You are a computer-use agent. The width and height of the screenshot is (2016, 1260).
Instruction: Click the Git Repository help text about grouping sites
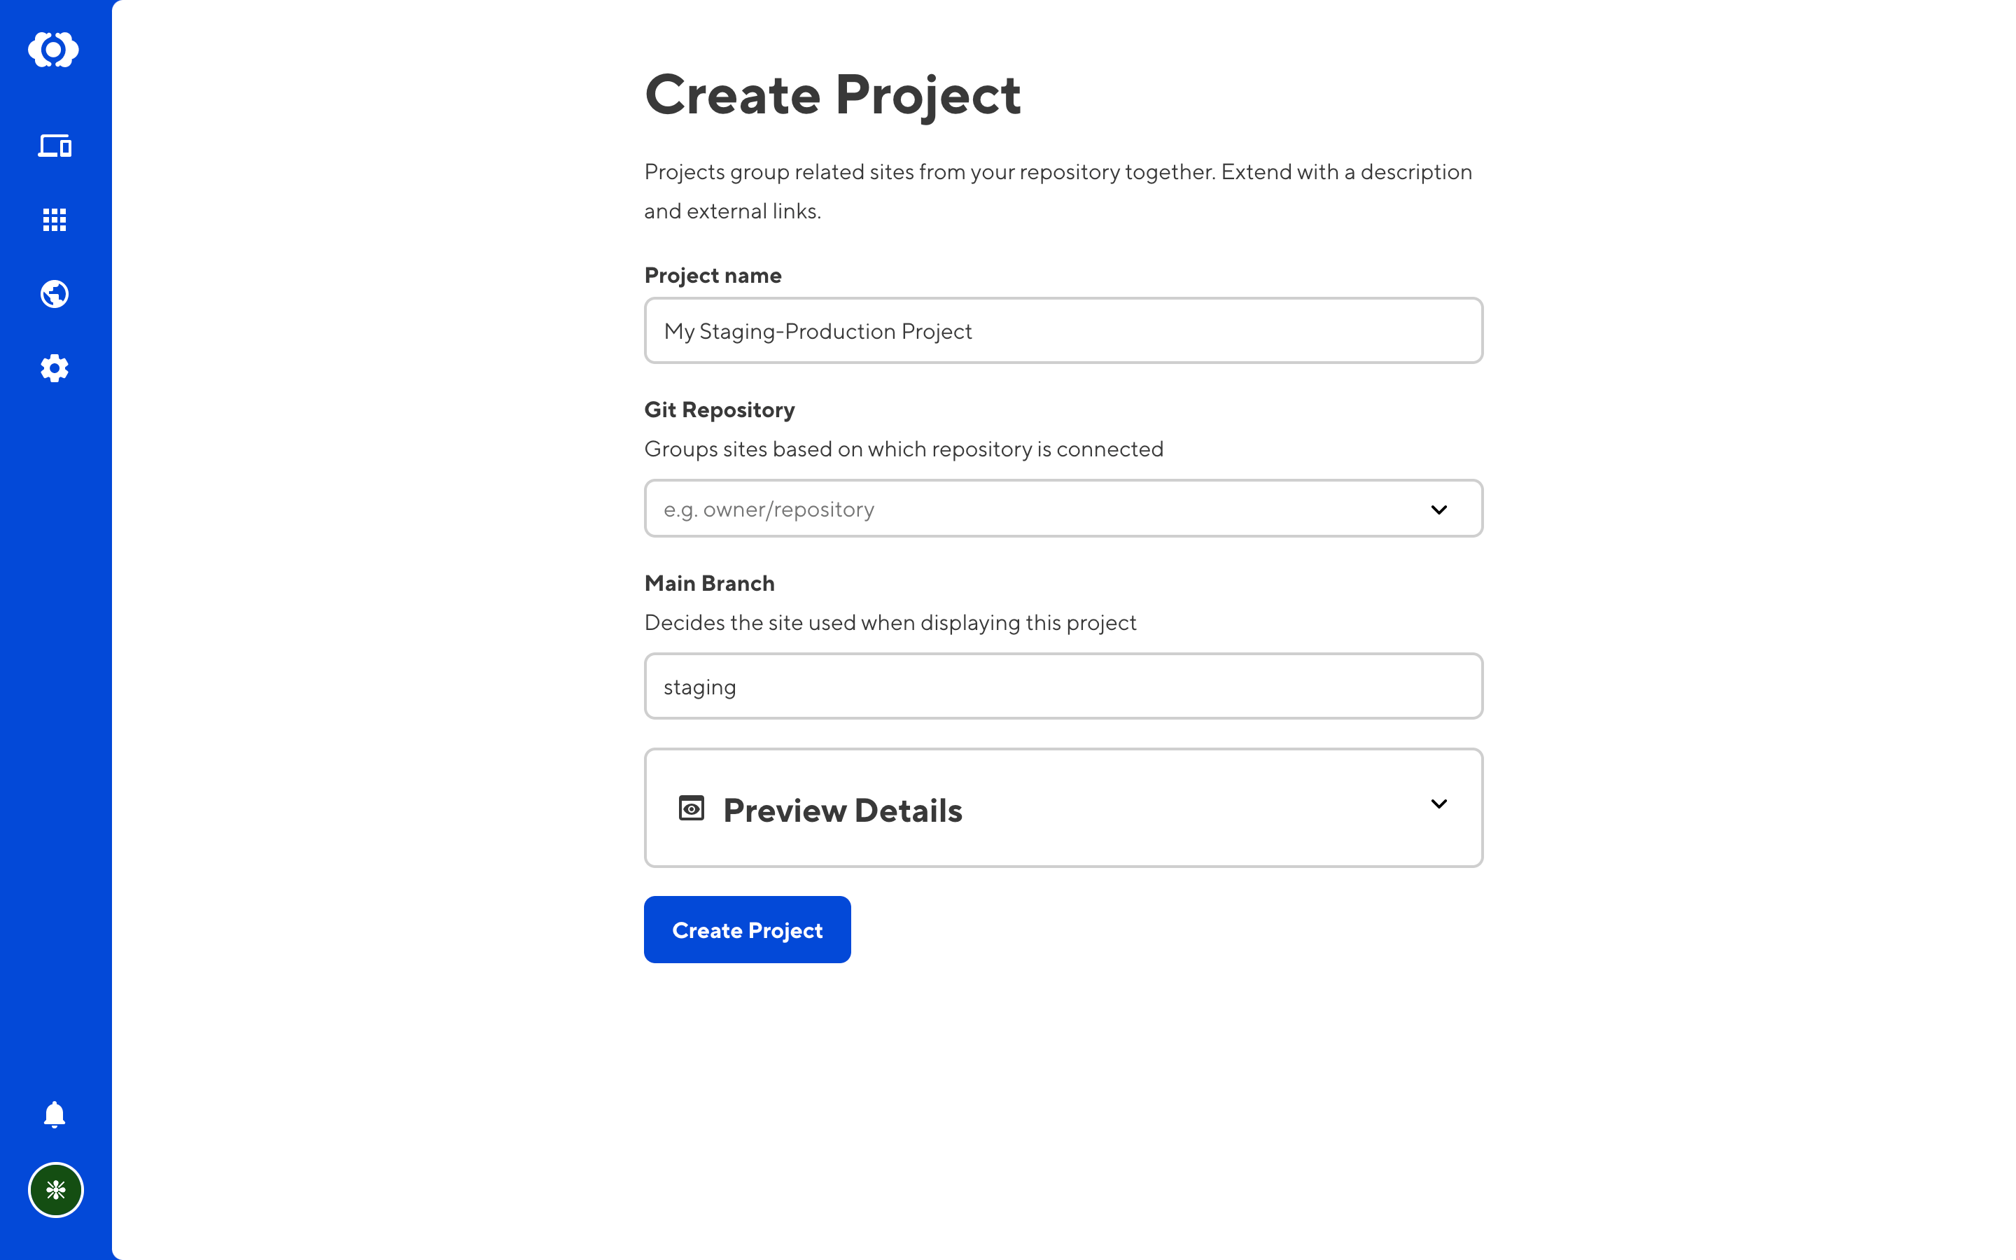tap(904, 449)
